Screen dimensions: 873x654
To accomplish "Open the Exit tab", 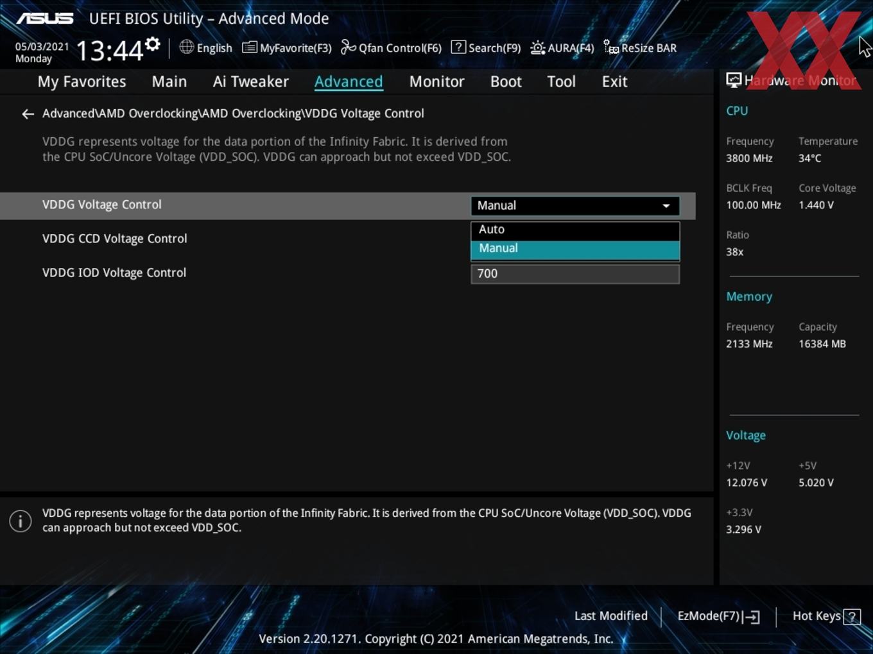I will (x=614, y=81).
